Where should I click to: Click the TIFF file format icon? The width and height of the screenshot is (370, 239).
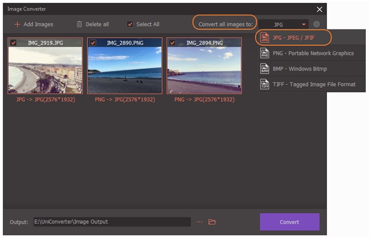[265, 84]
